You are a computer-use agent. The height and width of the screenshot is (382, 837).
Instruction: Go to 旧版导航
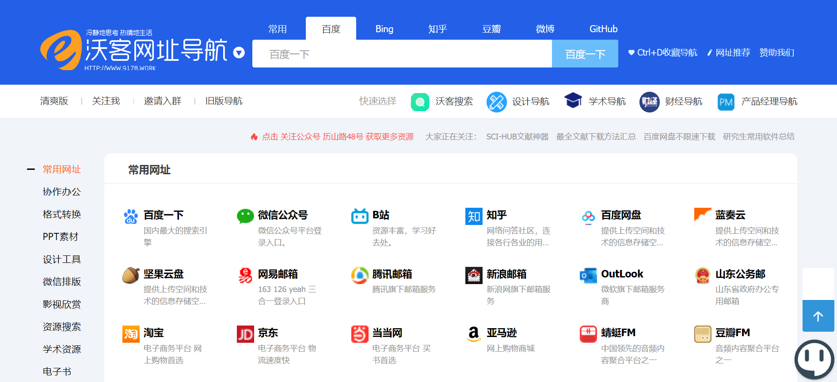point(224,101)
